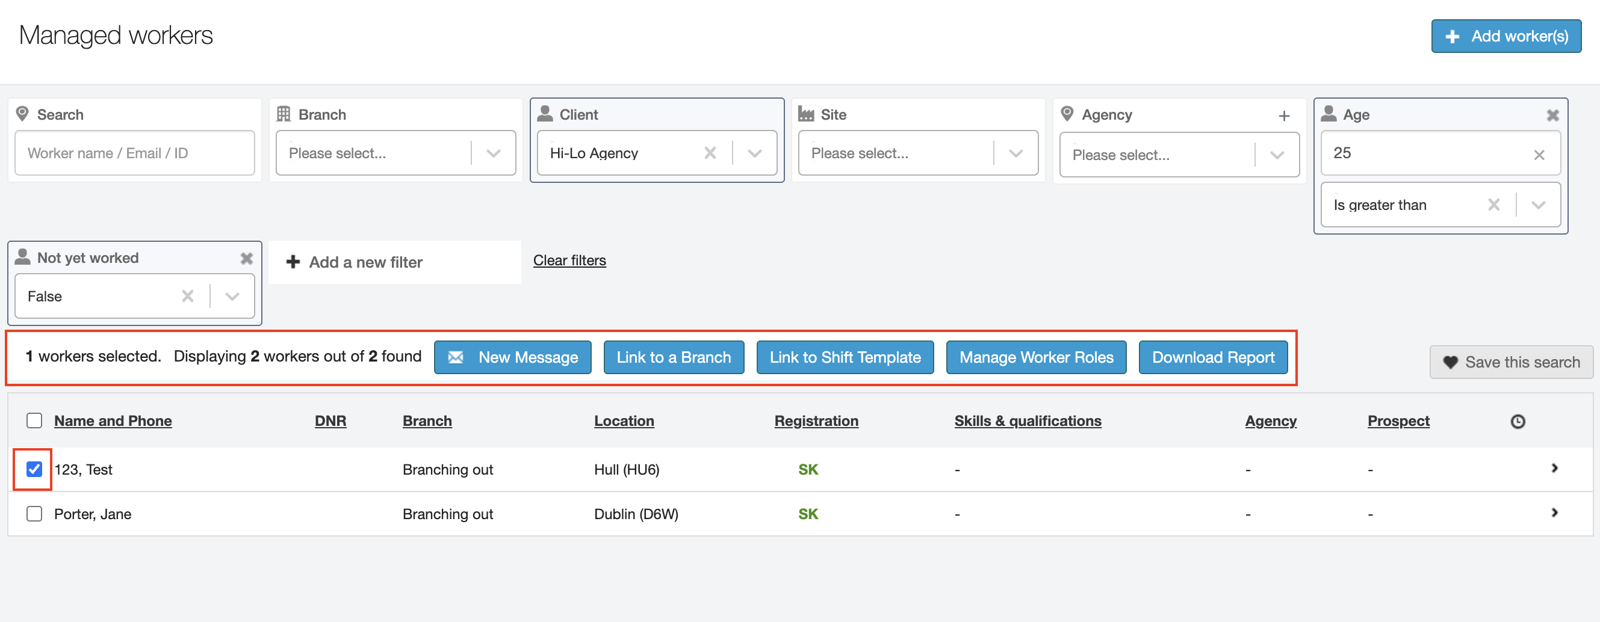The height and width of the screenshot is (622, 1600).
Task: Sort table by Registration column
Action: [816, 421]
